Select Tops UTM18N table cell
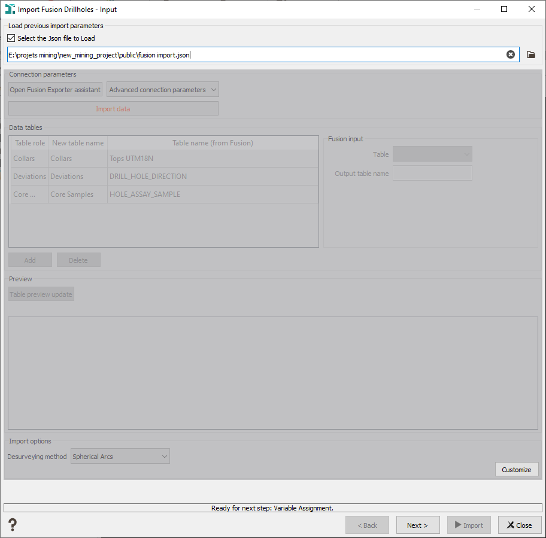 (x=213, y=159)
